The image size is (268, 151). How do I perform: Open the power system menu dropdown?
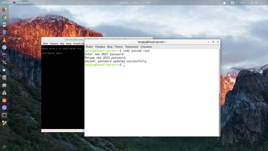pyautogui.click(x=262, y=3)
